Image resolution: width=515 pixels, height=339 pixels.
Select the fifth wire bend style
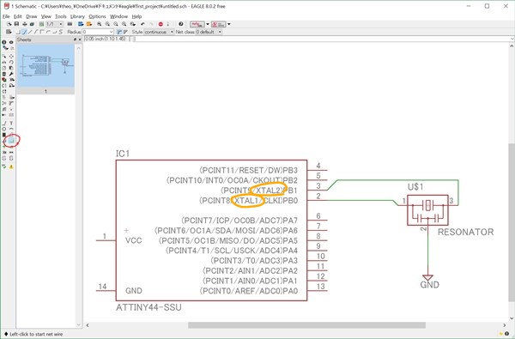tap(42, 32)
